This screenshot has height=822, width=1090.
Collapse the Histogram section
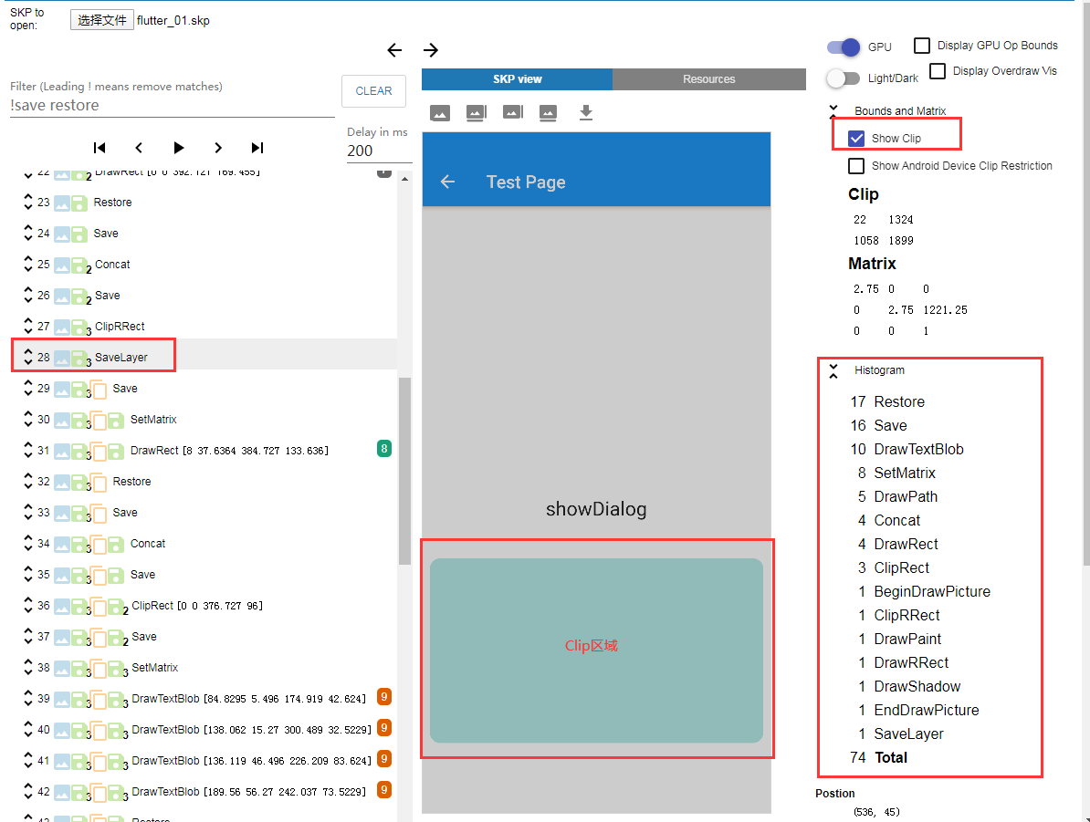833,371
